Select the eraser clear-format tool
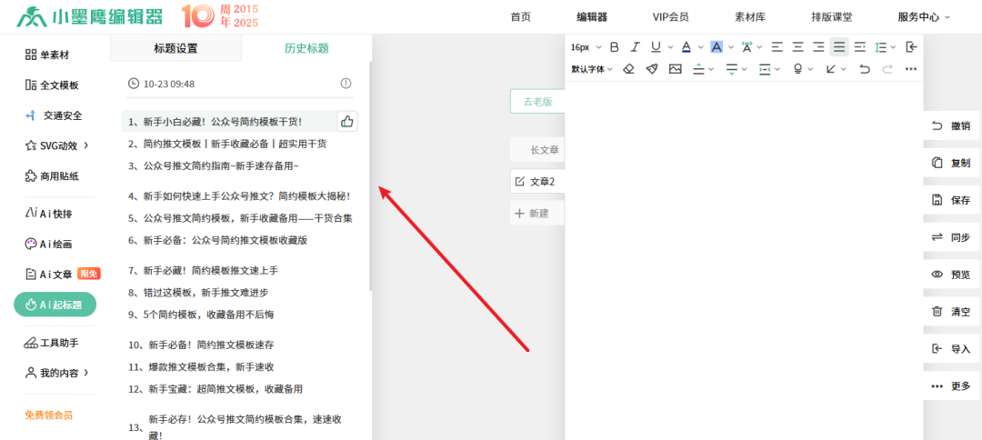982x440 pixels. [629, 69]
